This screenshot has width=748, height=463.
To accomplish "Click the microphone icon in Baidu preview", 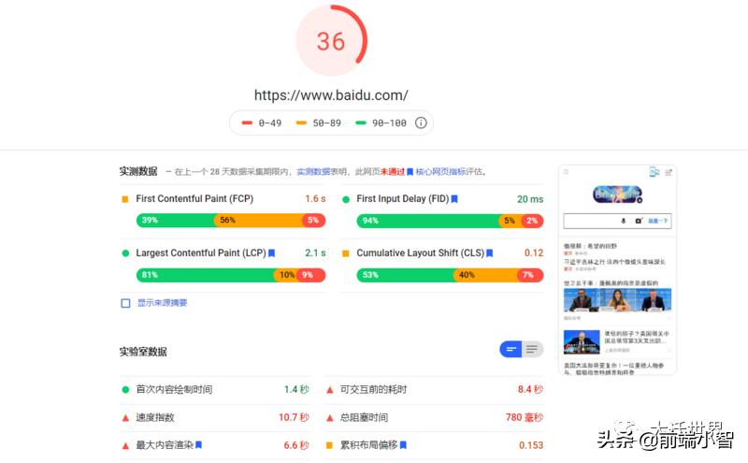I will pyautogui.click(x=623, y=221).
